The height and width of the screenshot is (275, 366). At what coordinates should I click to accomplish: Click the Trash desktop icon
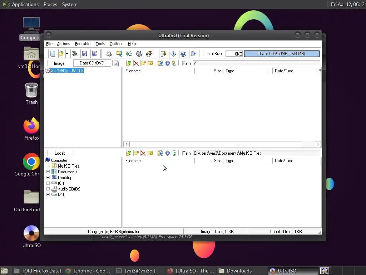click(x=31, y=93)
